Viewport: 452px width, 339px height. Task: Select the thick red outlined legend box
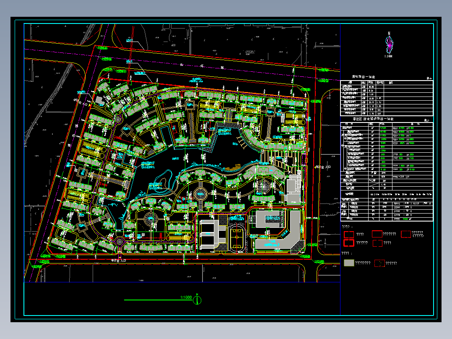tap(349, 243)
